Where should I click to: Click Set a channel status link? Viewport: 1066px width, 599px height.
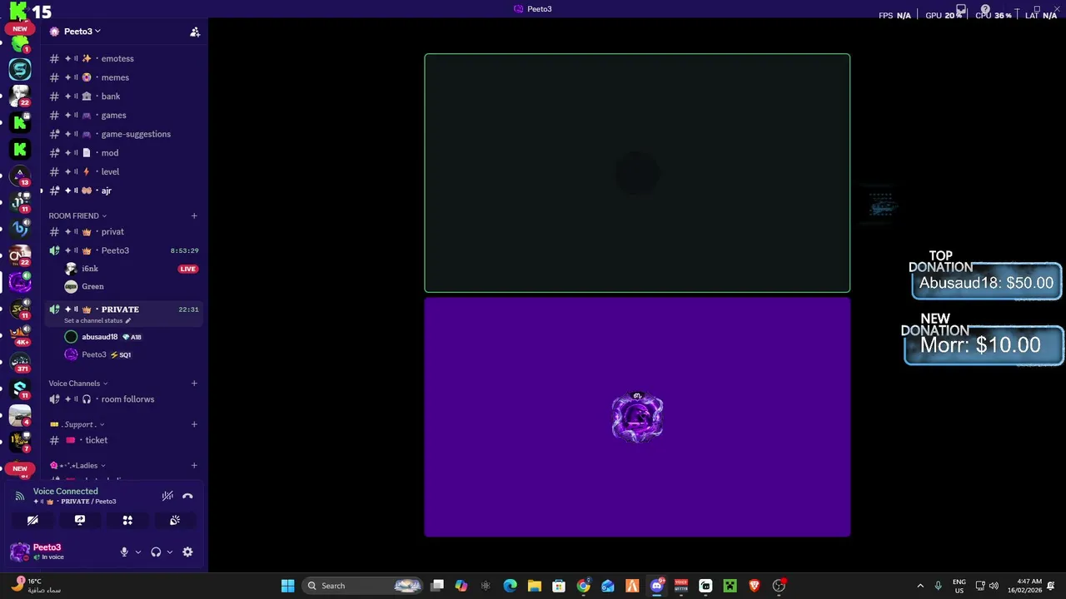pos(97,321)
